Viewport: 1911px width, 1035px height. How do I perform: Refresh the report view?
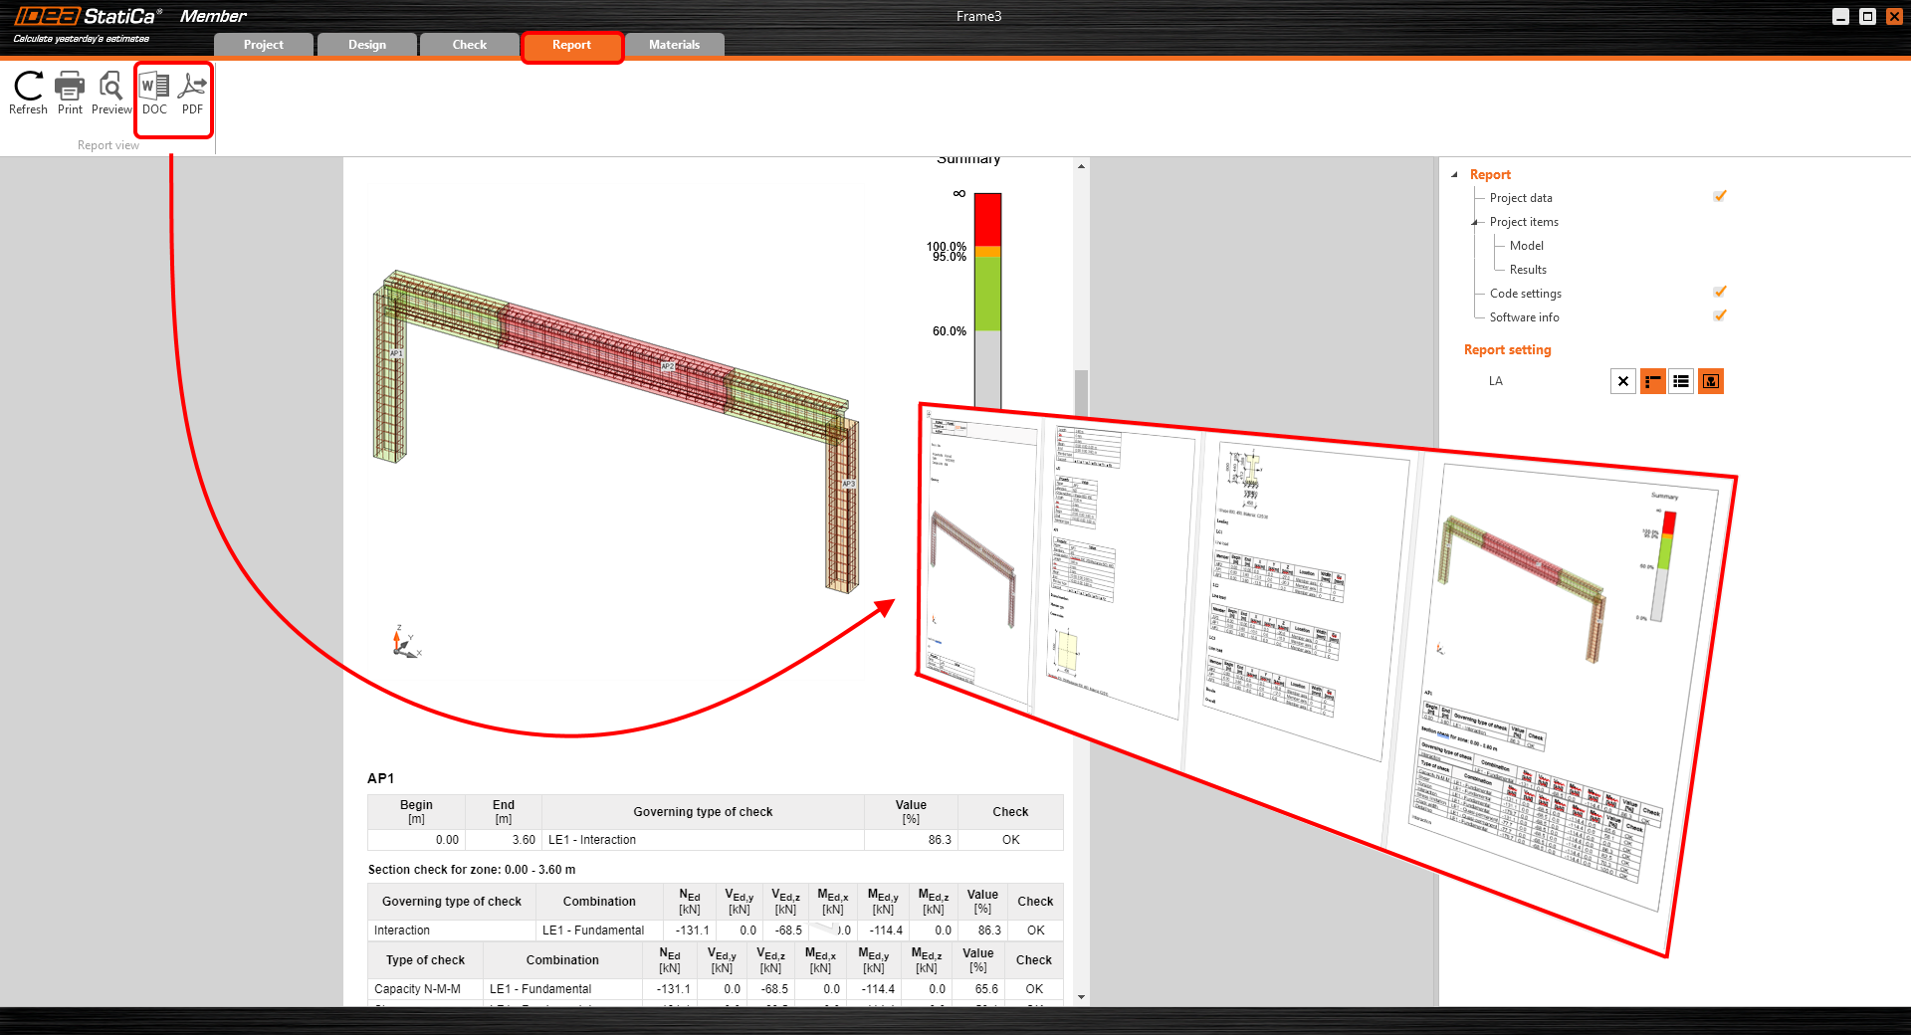pos(28,93)
